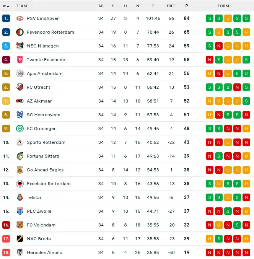
Task: Click the FC Groningen green logo
Action: click(20, 129)
